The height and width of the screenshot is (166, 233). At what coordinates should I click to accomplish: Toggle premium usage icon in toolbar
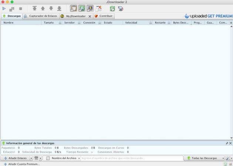pyautogui.click(x=90, y=8)
